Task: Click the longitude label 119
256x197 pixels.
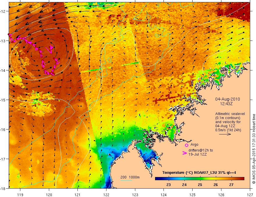Action: (20, 195)
